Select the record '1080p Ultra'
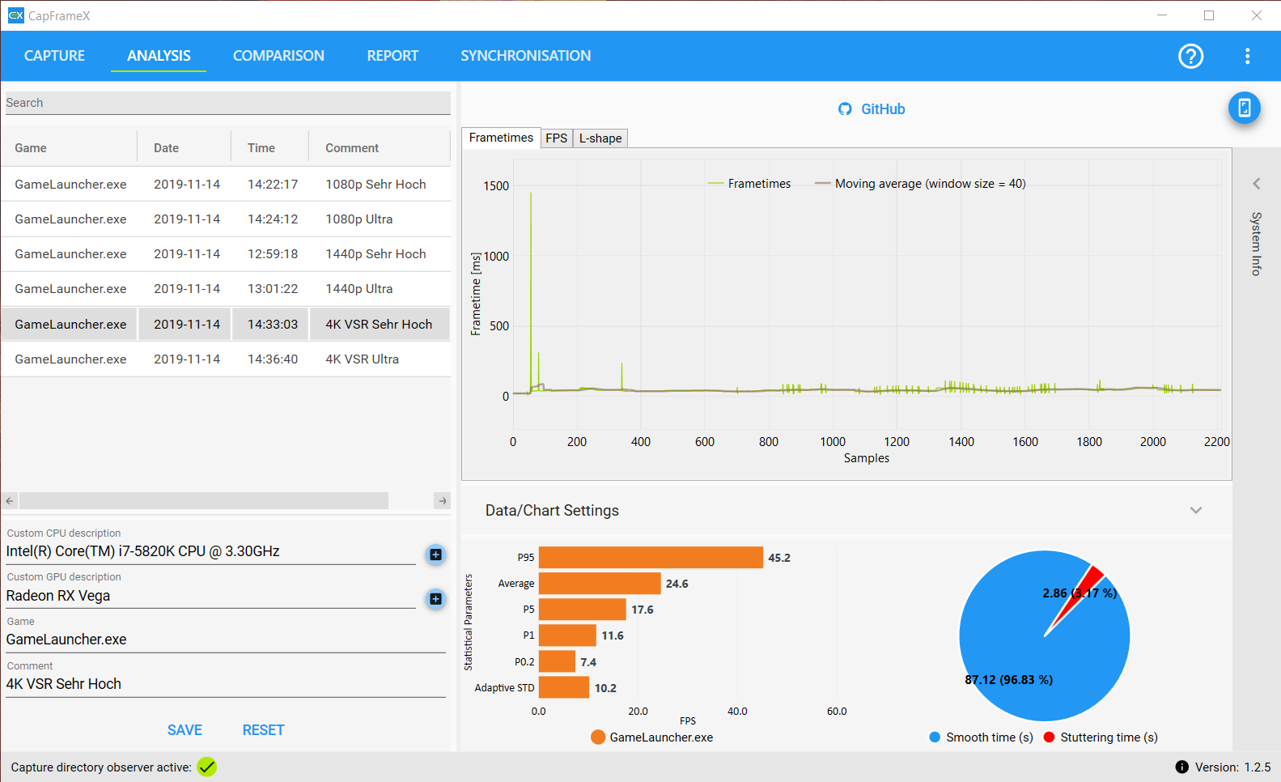Screen dimensions: 1281x782 coord(226,219)
